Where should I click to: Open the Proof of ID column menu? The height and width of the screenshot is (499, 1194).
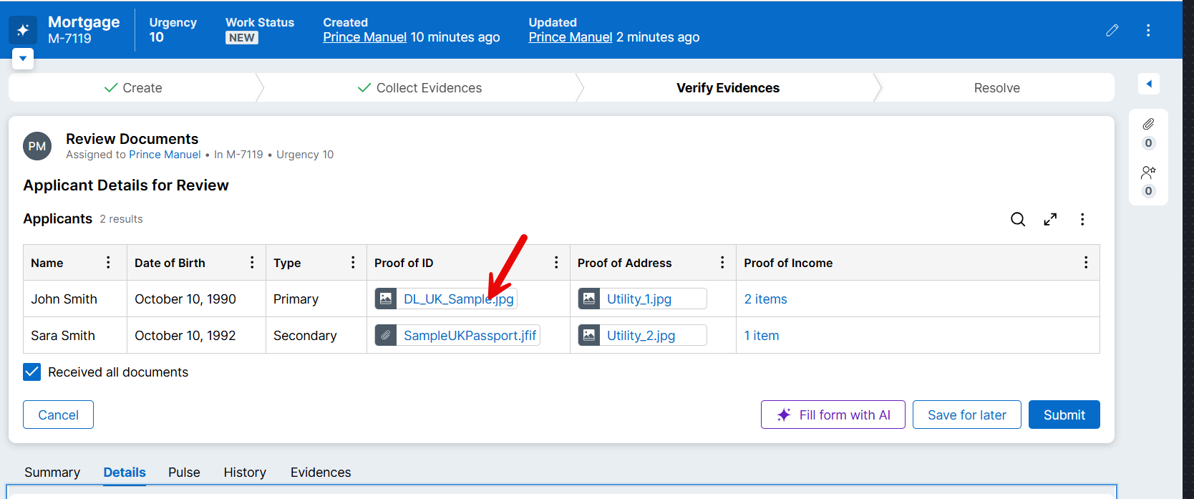pos(556,263)
